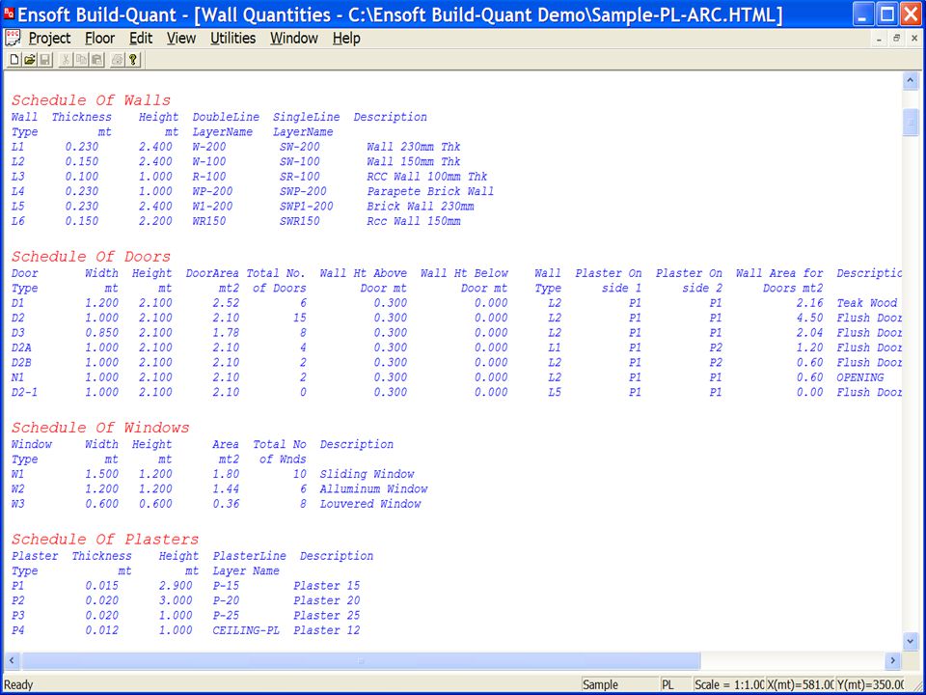
Task: Click the 'DoubleLine LayerName' column header
Action: coord(226,125)
